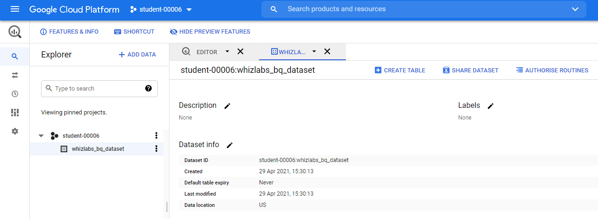Expand the search bar dropdown arrow

575,9
